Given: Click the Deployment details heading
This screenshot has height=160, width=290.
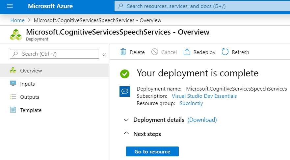Looking at the screenshot, I should coord(159,120).
